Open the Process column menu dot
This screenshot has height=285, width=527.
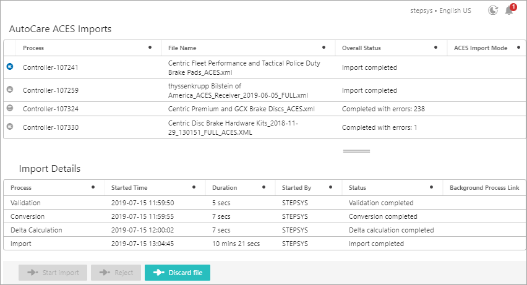(150, 48)
